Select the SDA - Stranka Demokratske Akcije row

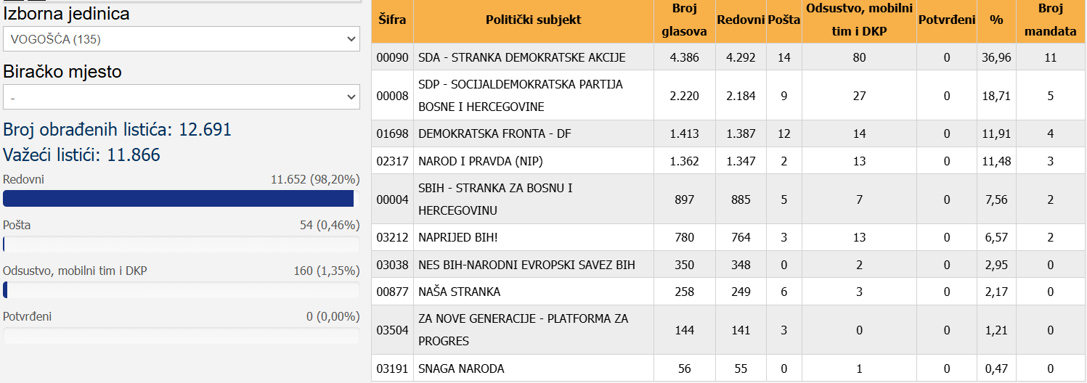tap(521, 57)
